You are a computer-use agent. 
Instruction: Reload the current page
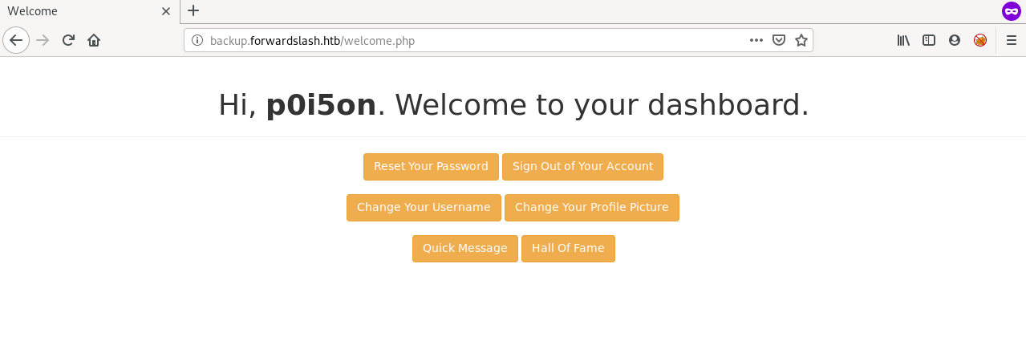69,40
